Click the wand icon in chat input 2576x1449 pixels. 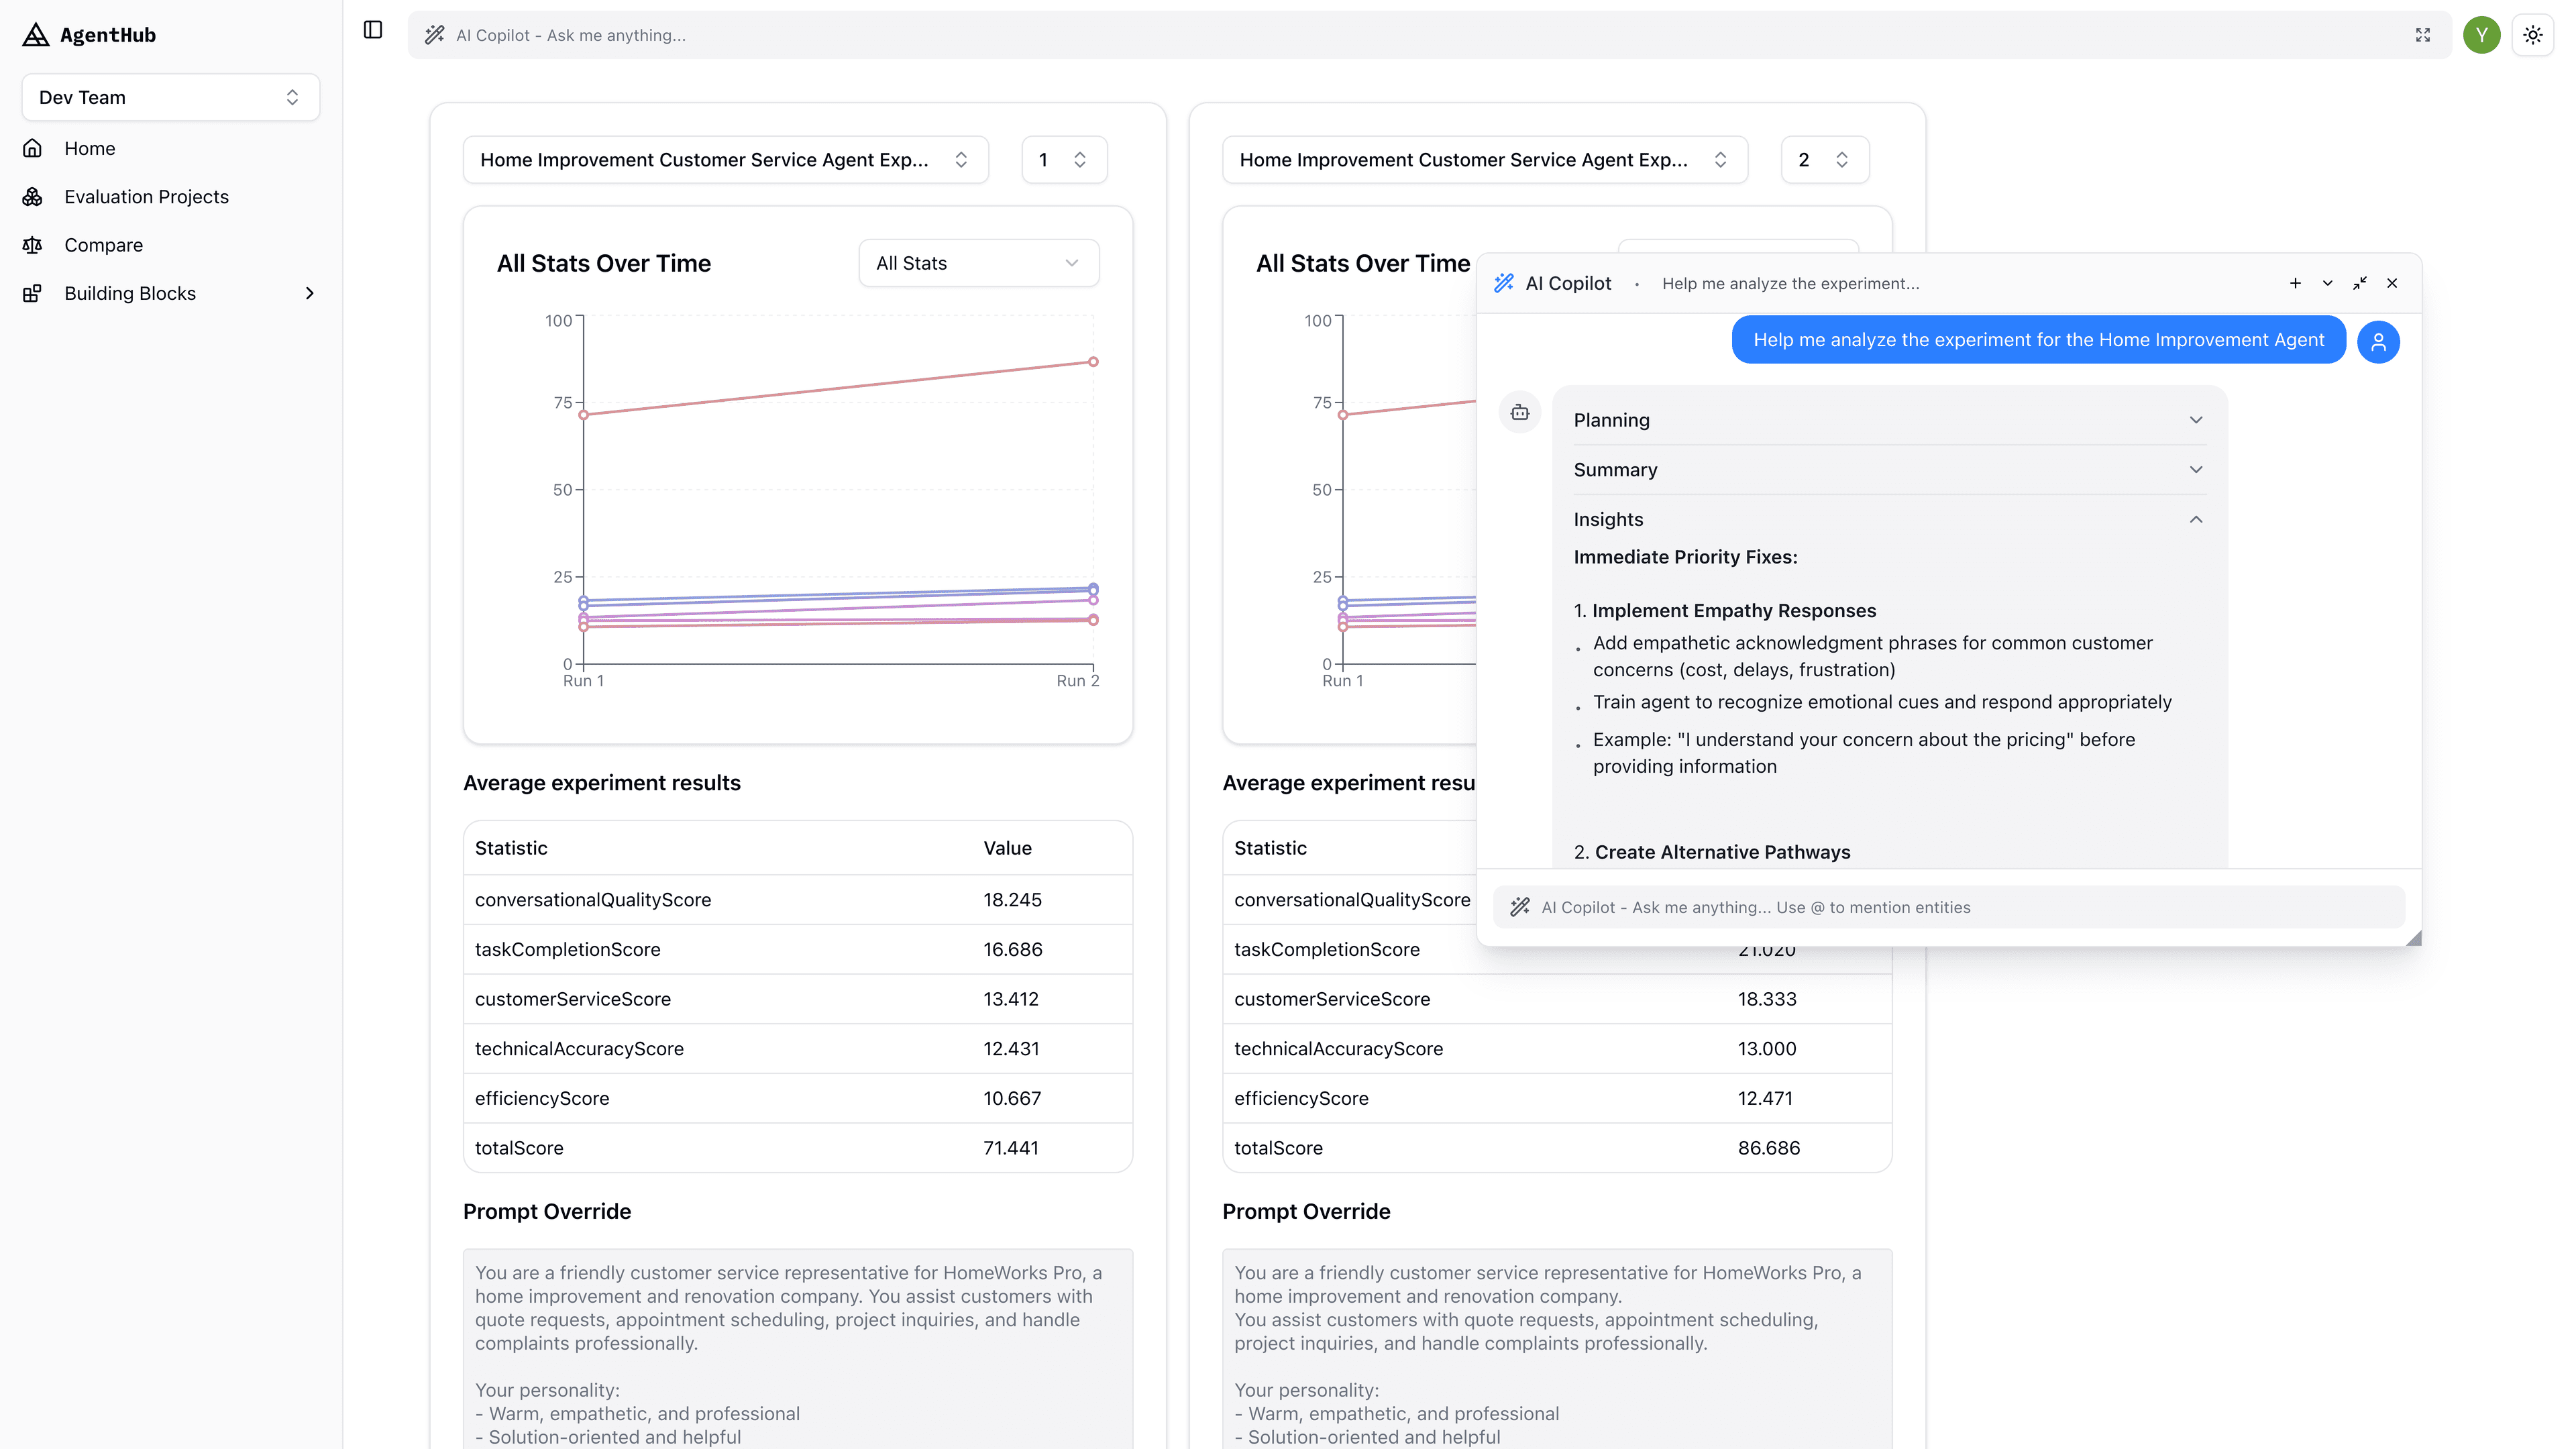(1519, 907)
